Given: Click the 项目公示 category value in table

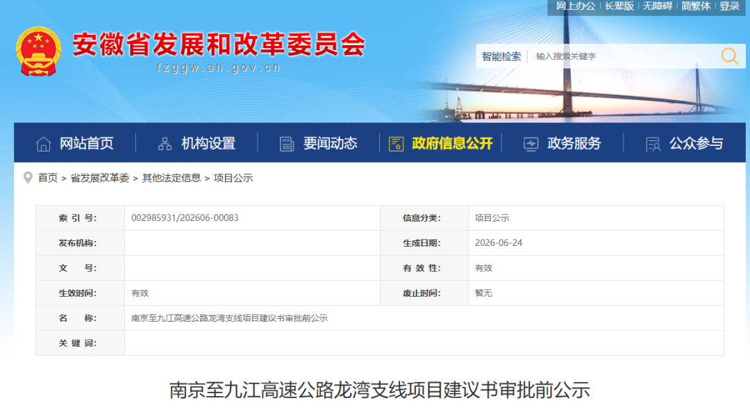Looking at the screenshot, I should (492, 217).
